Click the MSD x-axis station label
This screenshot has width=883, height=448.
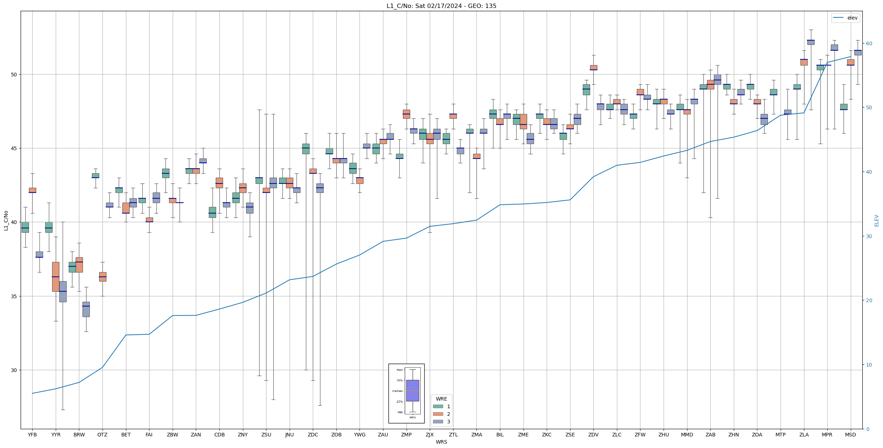(850, 435)
